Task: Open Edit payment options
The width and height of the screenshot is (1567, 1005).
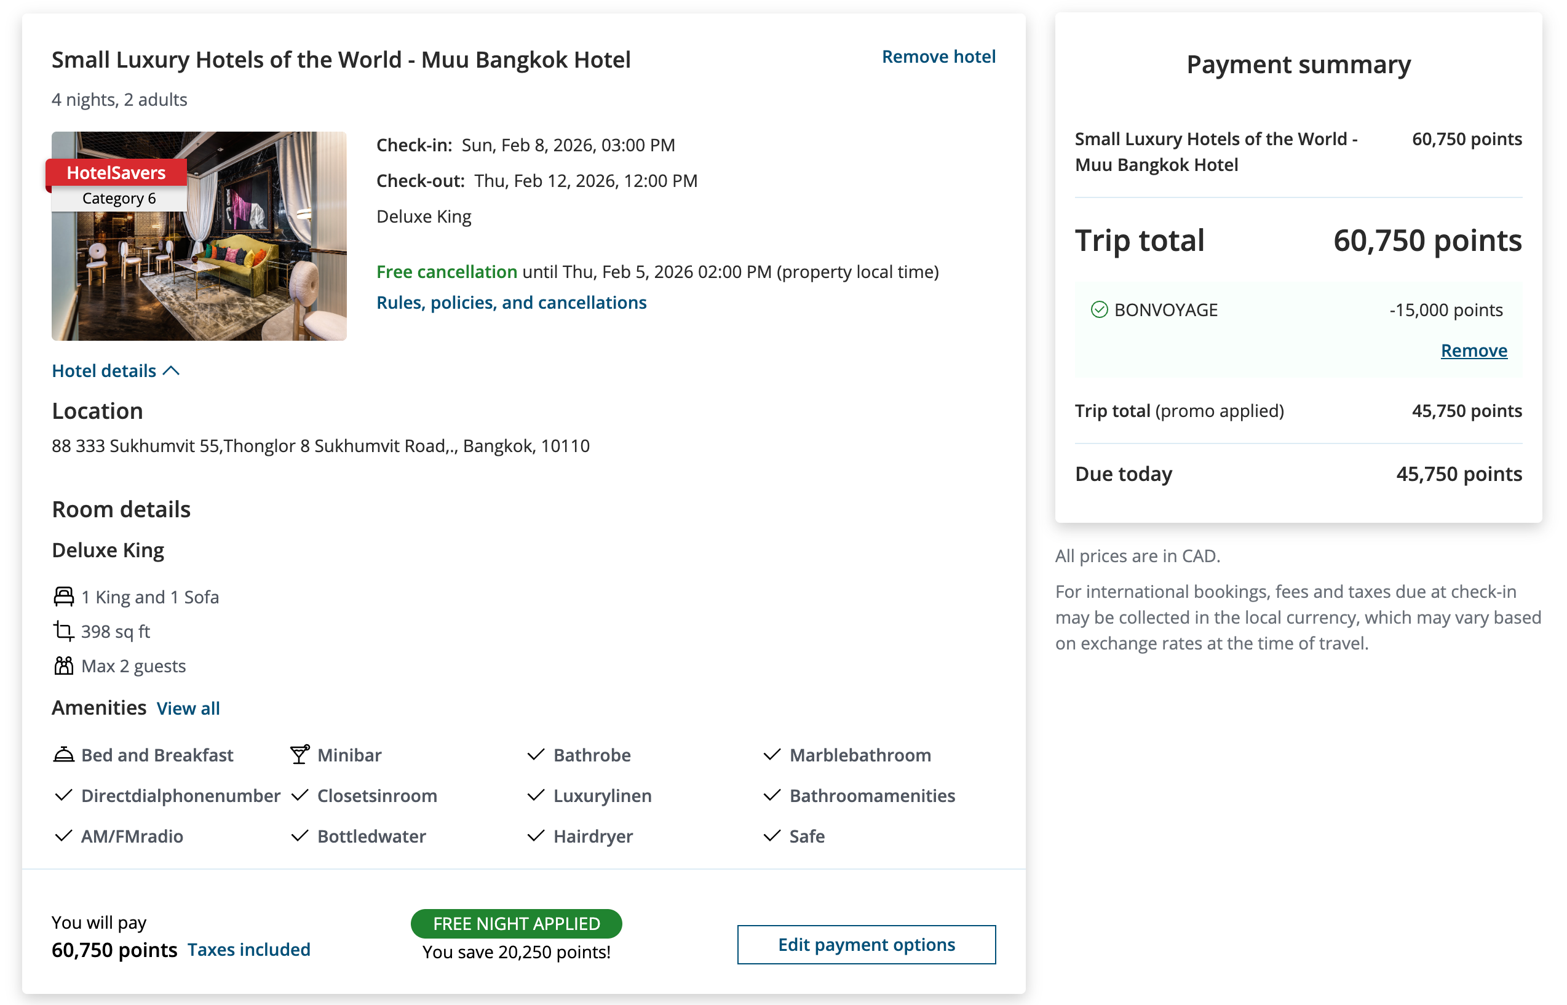Action: [x=866, y=944]
